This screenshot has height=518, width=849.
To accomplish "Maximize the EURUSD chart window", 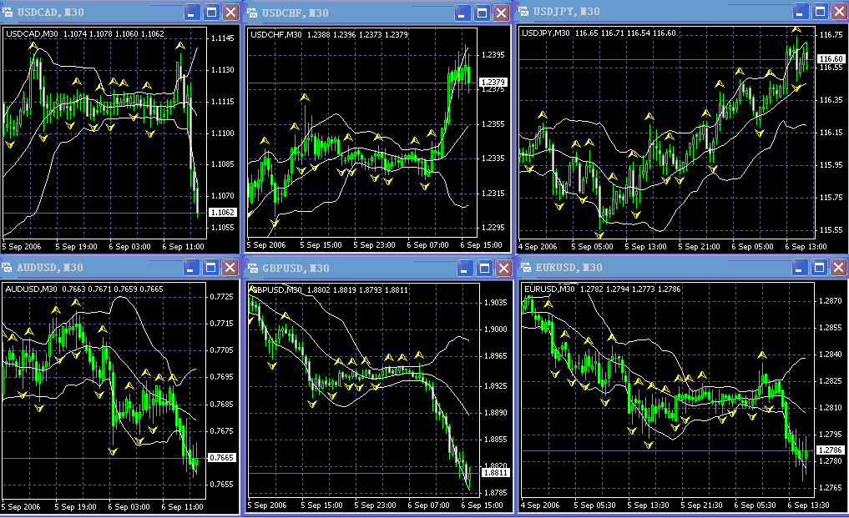I will (819, 268).
